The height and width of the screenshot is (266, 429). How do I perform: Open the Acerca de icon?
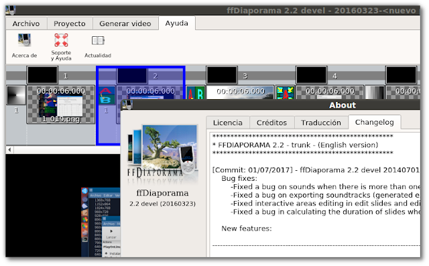(x=24, y=40)
